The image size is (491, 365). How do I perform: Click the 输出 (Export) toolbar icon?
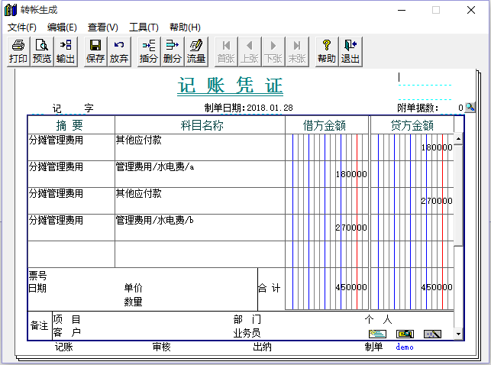click(66, 51)
